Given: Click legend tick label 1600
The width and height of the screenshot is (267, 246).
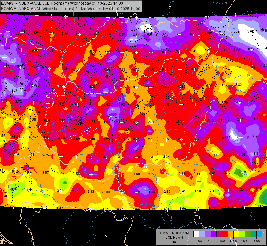Looking at the screenshot, I should click(x=245, y=241).
